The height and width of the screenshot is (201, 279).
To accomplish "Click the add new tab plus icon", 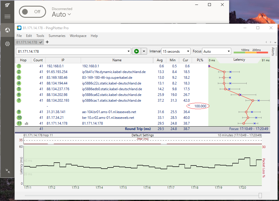I will point(47,42).
